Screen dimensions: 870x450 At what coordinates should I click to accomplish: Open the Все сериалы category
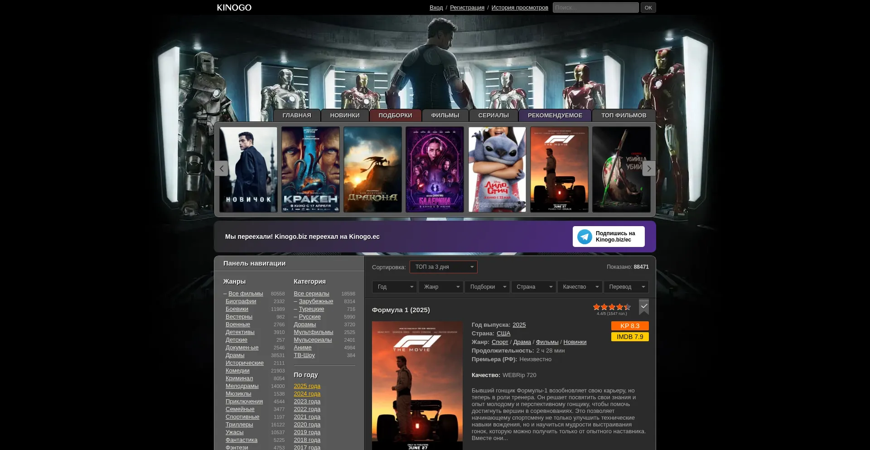tap(311, 294)
